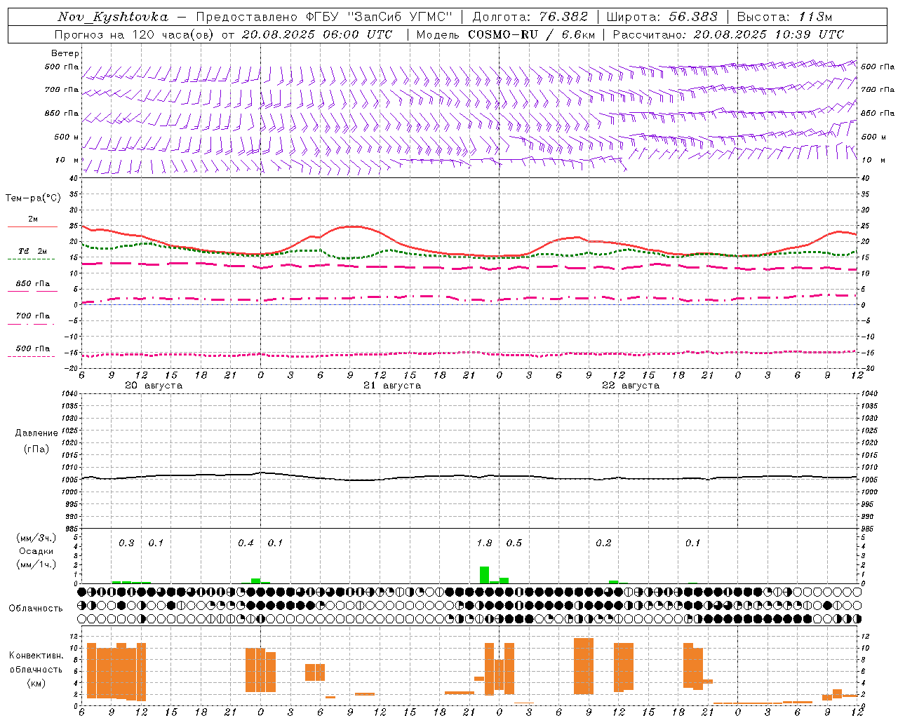Click the elevation text Высота: 113м
This screenshot has height=718, width=898.
[x=784, y=17]
